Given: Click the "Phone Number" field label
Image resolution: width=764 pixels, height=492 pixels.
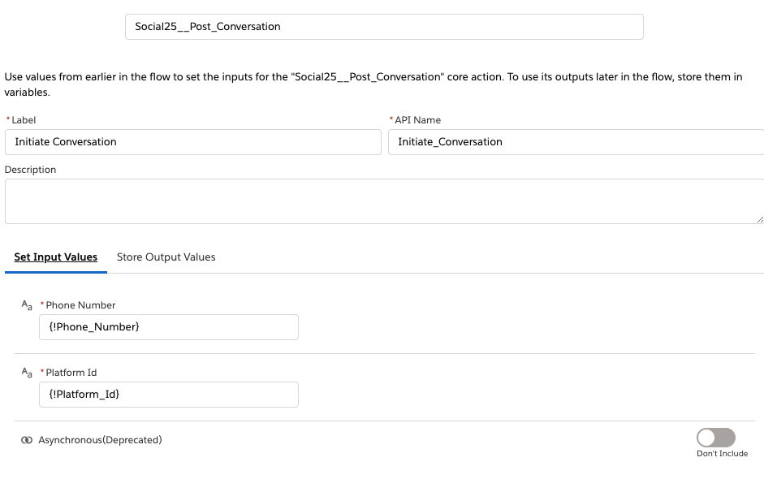Looking at the screenshot, I should pyautogui.click(x=80, y=305).
